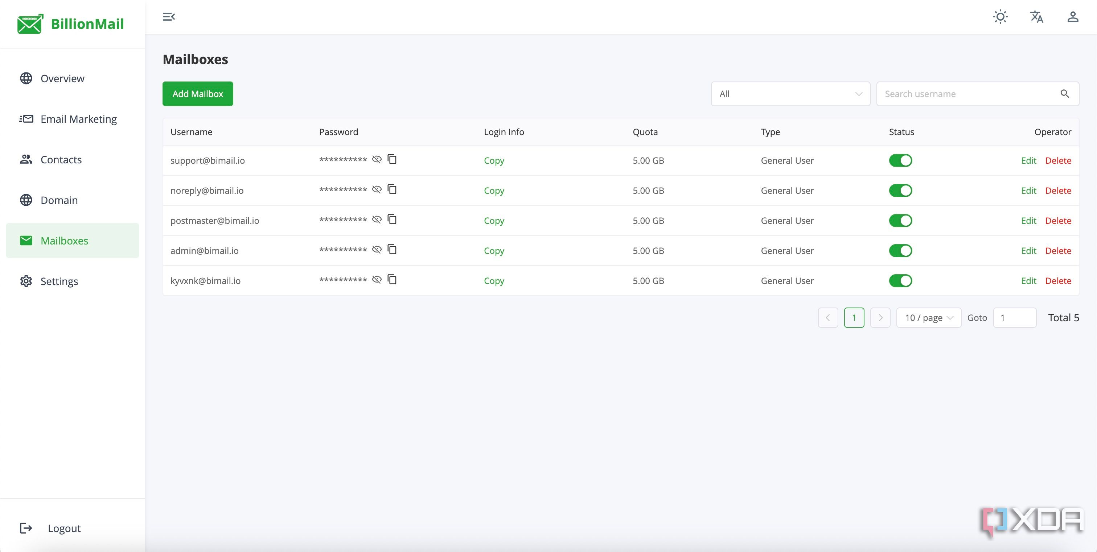
Task: Select page 1 in pagination
Action: coord(854,318)
